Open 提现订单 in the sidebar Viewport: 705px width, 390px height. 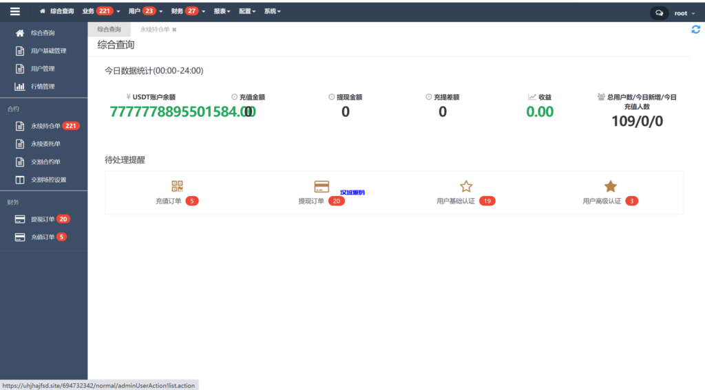43,219
